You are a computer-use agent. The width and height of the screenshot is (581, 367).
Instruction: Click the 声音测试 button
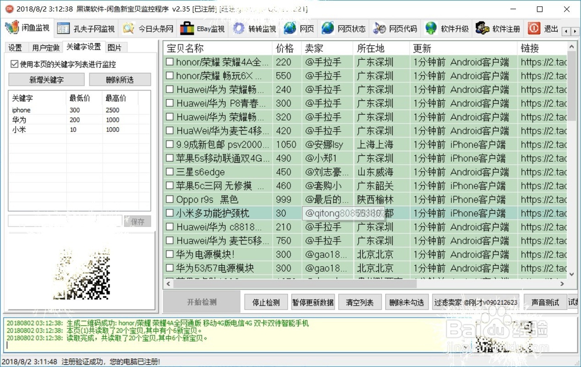tap(545, 302)
